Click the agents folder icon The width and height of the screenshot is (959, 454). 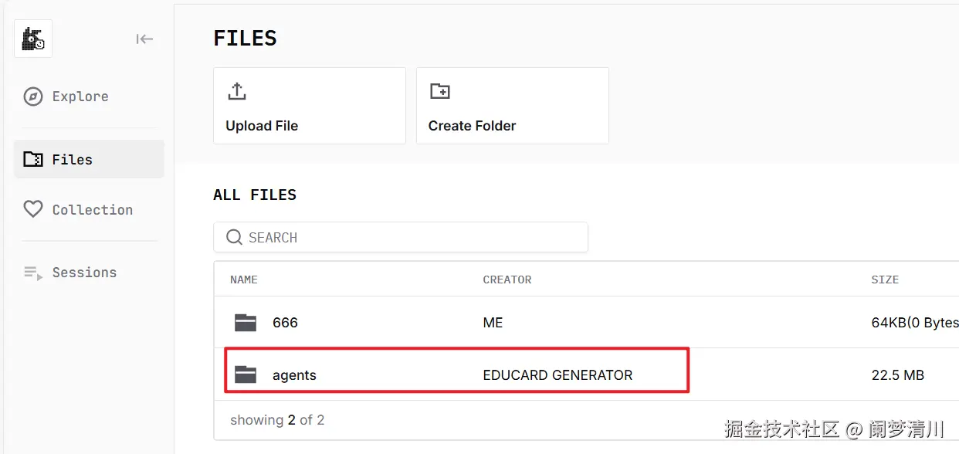point(246,375)
